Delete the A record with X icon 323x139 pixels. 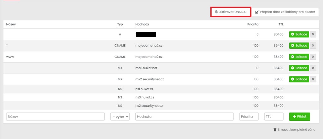313,34
